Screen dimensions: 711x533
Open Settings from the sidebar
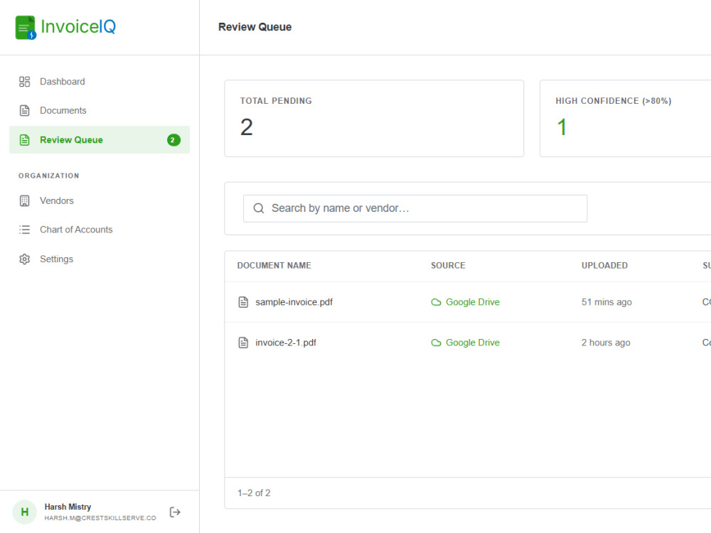click(100, 259)
